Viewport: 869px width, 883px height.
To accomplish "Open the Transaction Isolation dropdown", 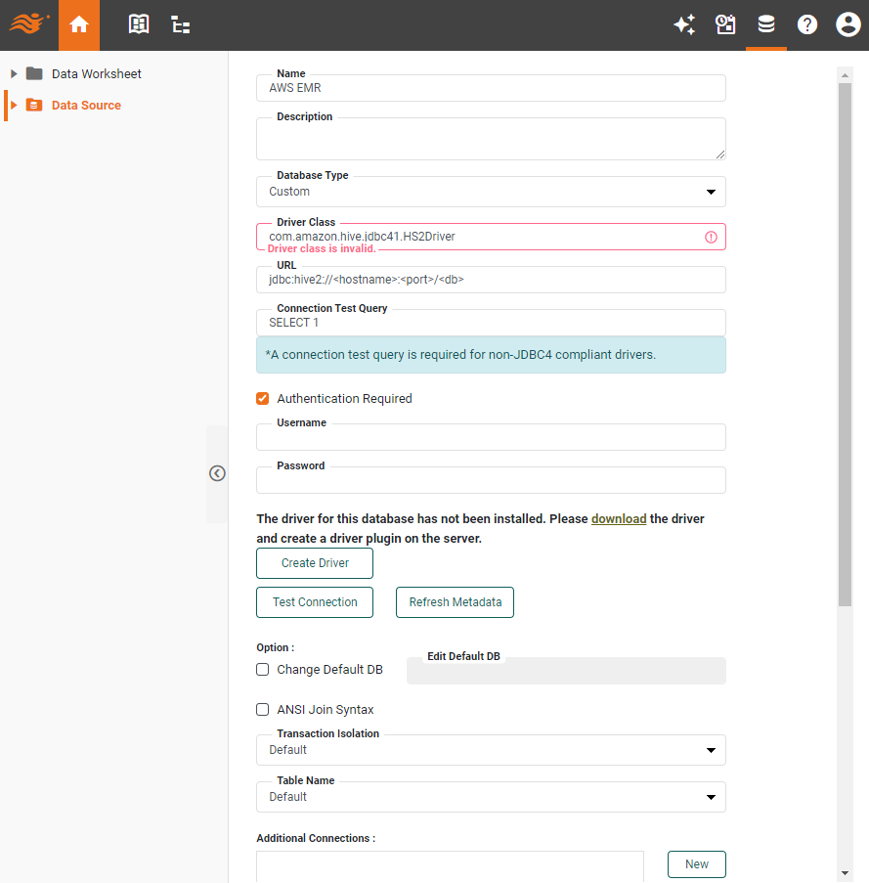I will coord(711,750).
